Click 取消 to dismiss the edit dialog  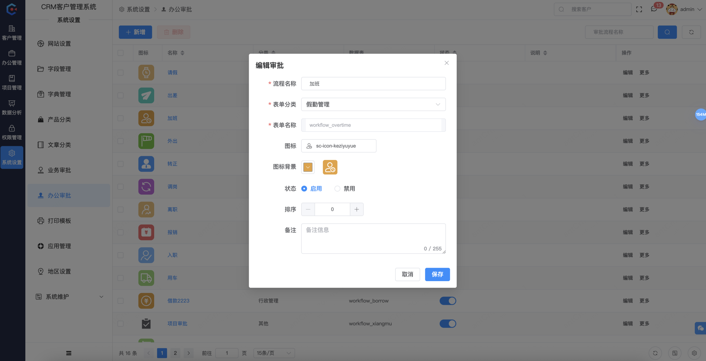coord(407,274)
